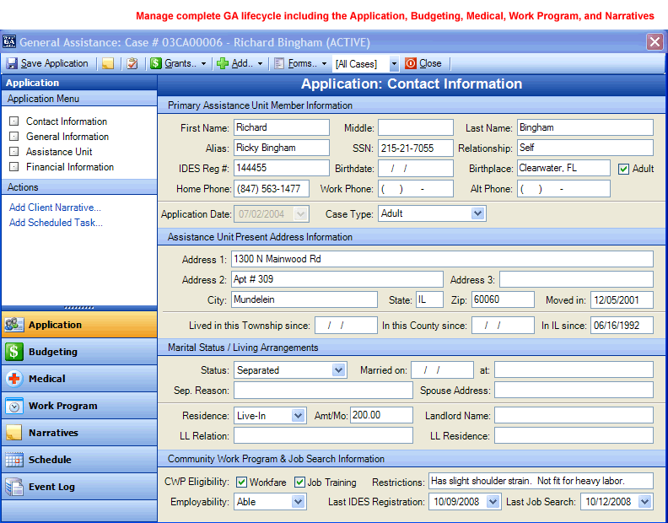The image size is (668, 523).
Task: Click the green plus Add icon
Action: tap(223, 63)
